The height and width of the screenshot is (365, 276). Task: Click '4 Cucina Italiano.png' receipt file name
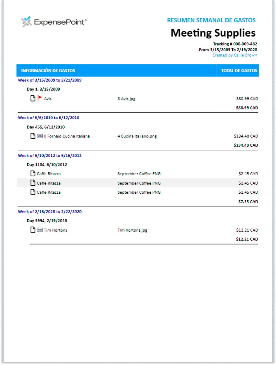click(137, 136)
